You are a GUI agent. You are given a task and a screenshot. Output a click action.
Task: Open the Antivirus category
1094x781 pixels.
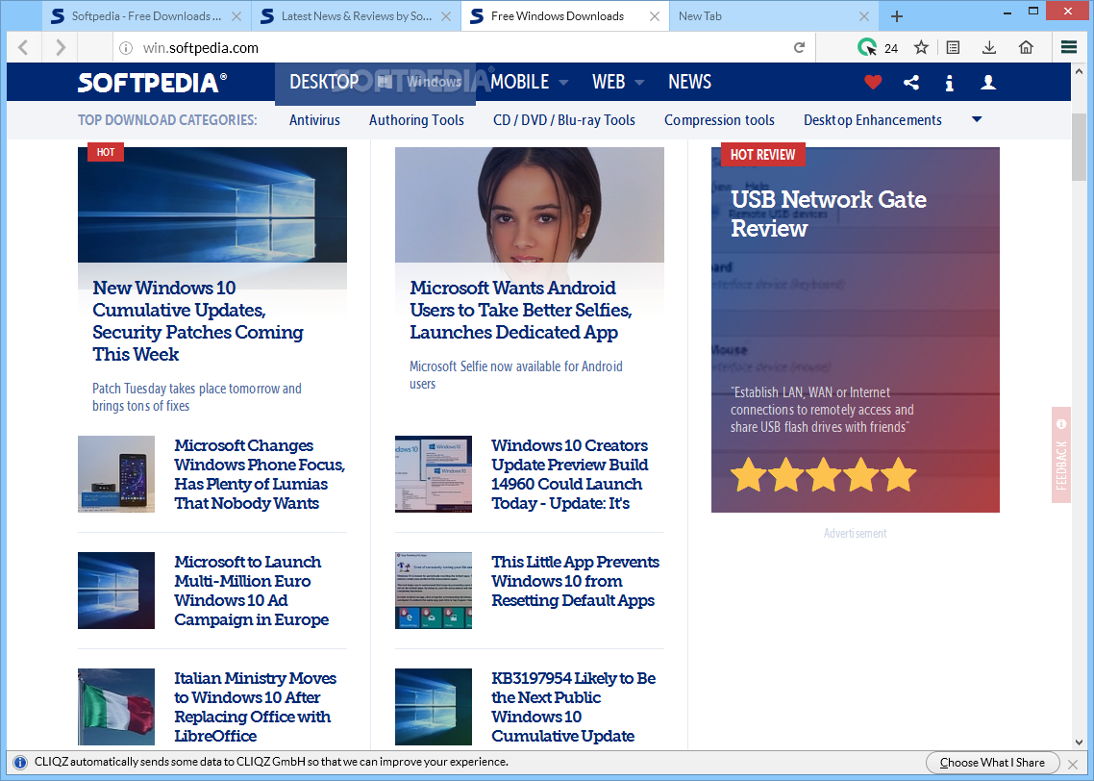click(314, 120)
